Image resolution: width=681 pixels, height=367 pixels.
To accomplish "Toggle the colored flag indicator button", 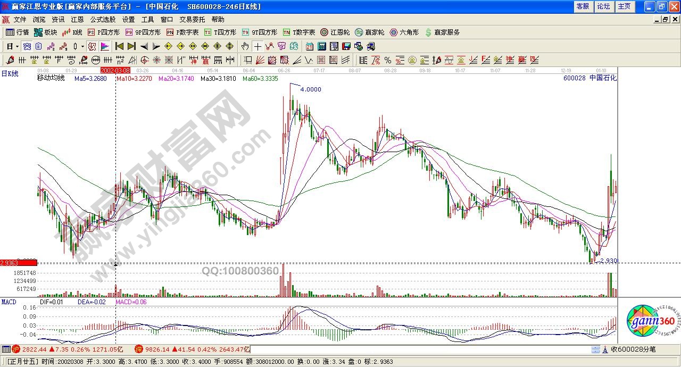I will pos(105,46).
